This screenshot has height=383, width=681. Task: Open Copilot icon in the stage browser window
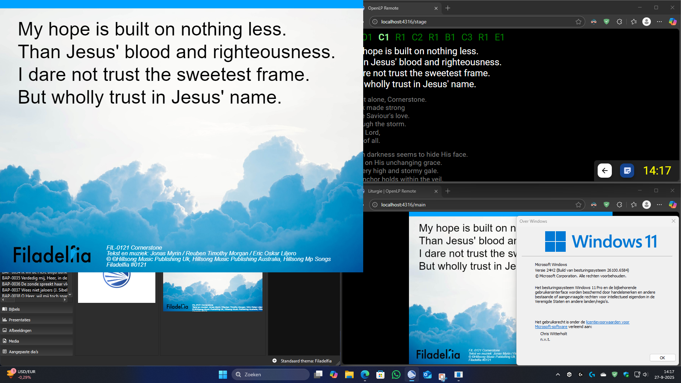click(x=672, y=22)
